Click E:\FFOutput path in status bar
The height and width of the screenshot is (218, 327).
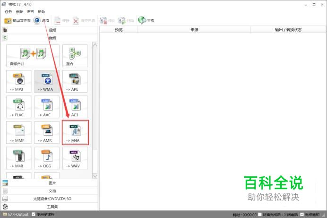click(16, 214)
